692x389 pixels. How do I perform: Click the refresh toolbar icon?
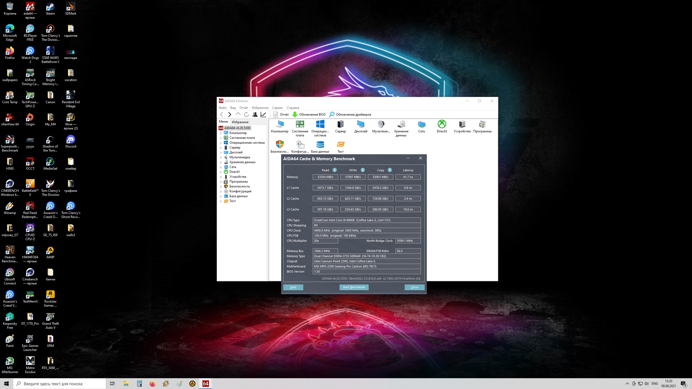pos(247,115)
